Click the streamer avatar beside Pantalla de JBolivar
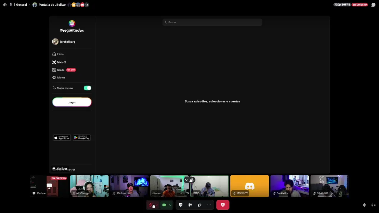Image resolution: width=379 pixels, height=213 pixels. click(x=35, y=5)
